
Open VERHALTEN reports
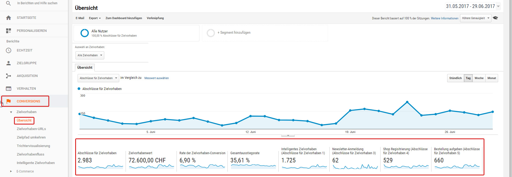[26, 89]
